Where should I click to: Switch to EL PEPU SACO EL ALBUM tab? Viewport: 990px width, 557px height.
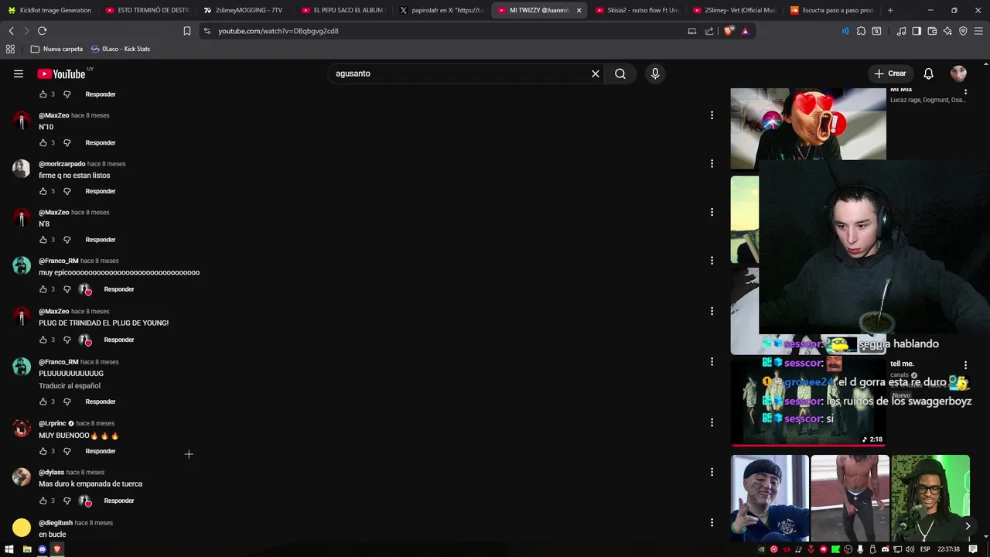point(343,10)
